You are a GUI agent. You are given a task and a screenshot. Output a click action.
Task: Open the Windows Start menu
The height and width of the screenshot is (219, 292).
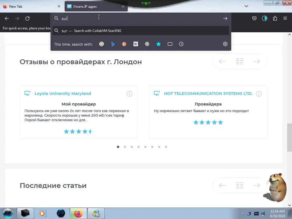click(8, 213)
